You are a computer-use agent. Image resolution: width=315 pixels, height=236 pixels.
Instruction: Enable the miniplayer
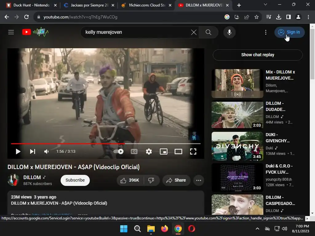pyautogui.click(x=164, y=151)
